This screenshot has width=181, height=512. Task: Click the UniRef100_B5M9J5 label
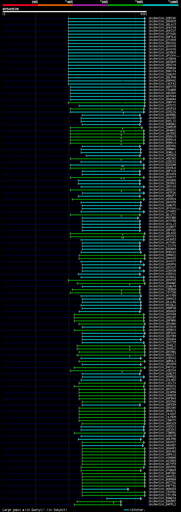coord(162,137)
